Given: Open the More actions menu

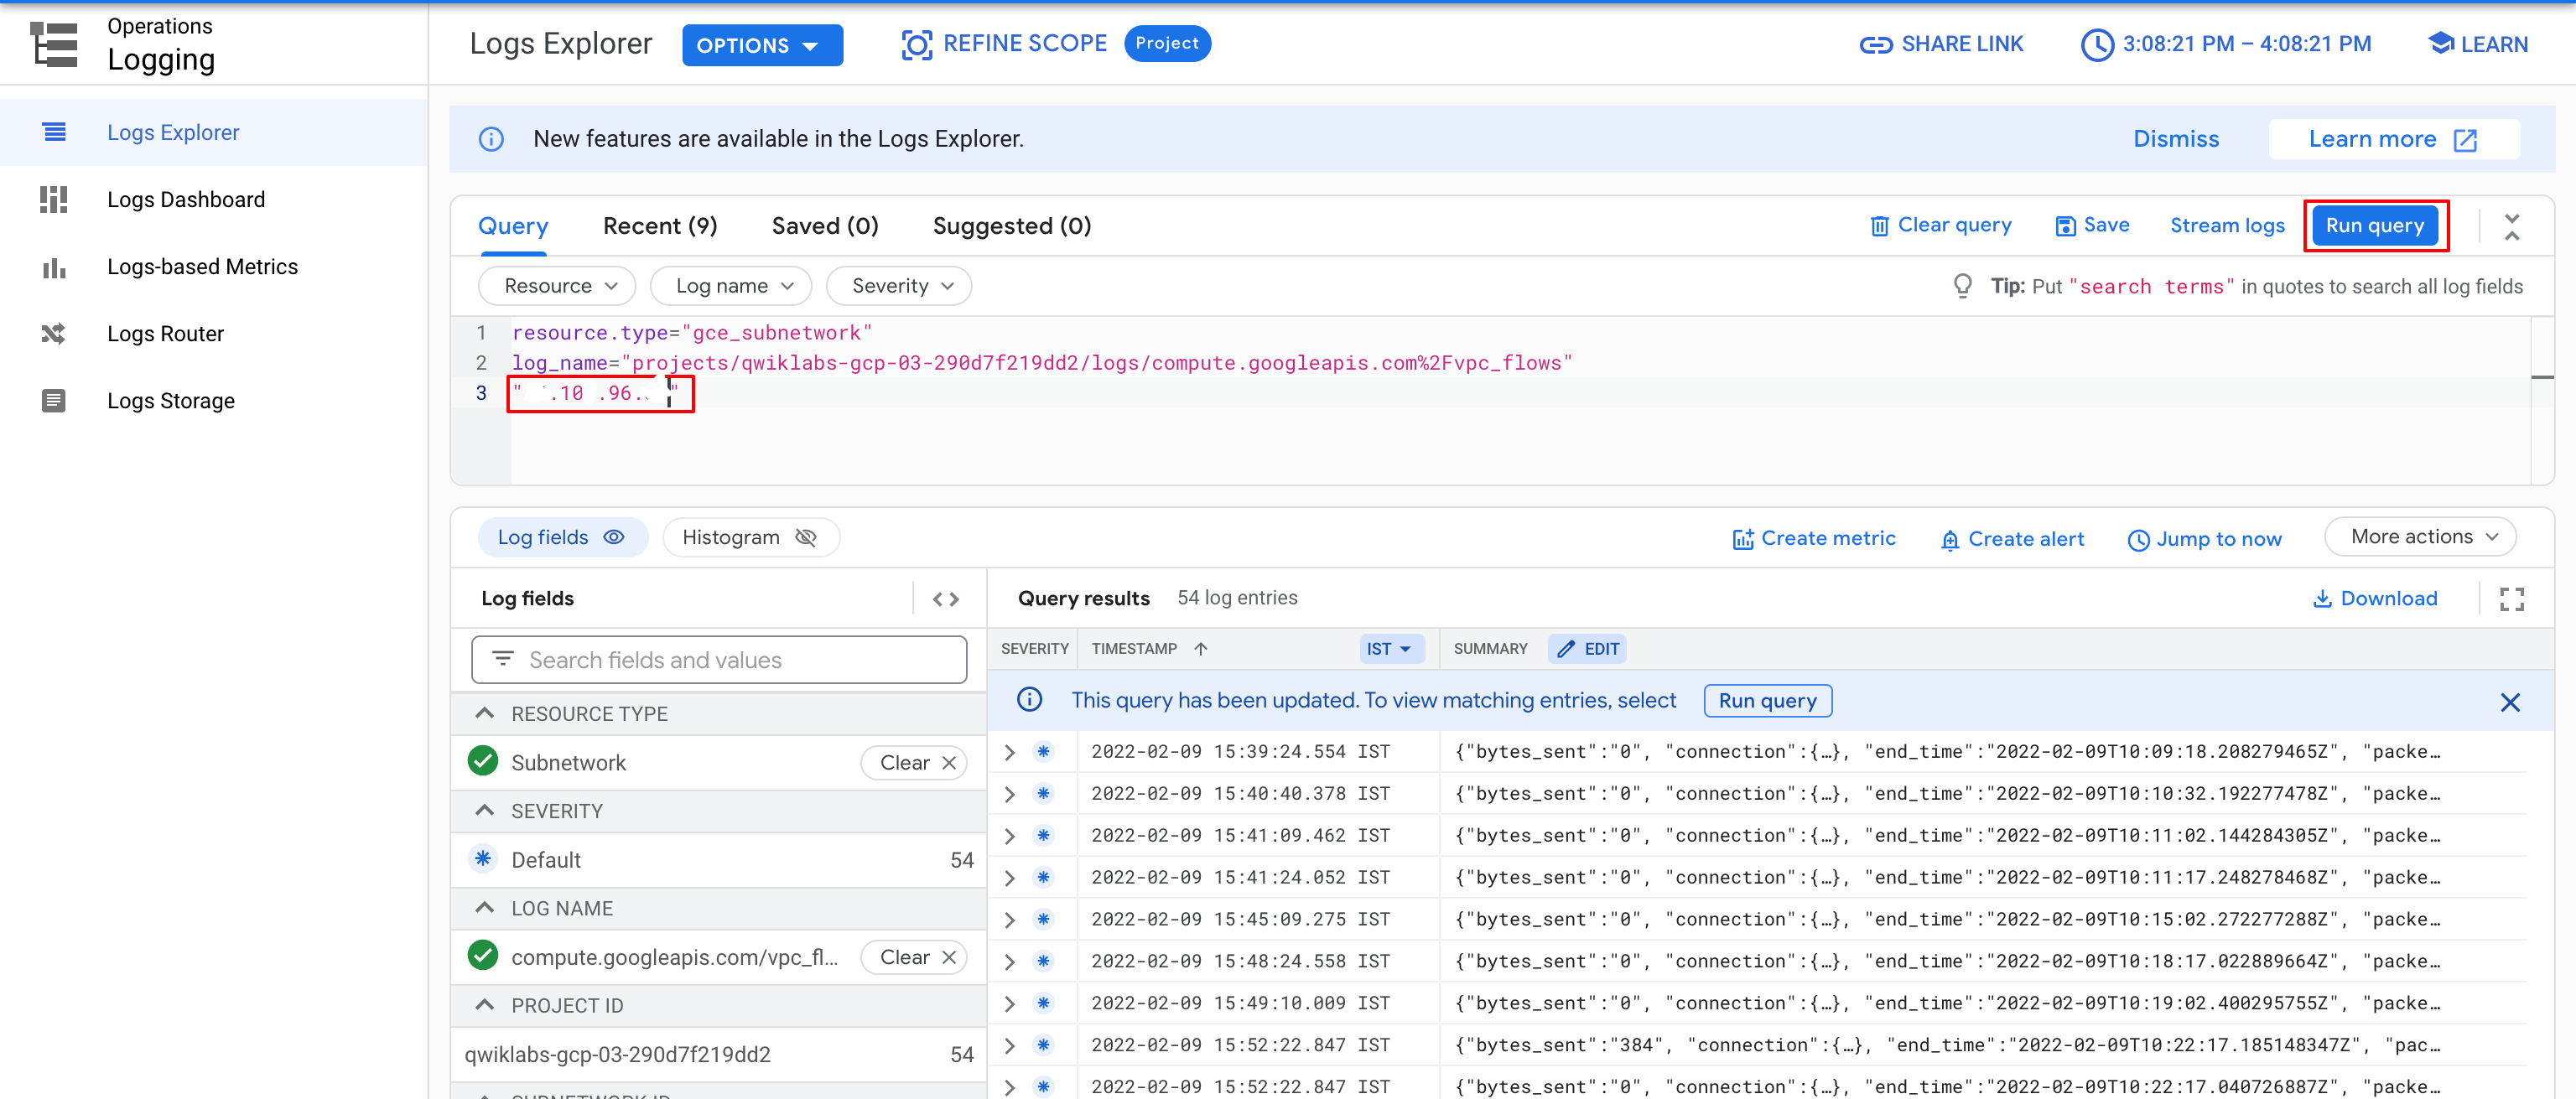Looking at the screenshot, I should (x=2423, y=537).
